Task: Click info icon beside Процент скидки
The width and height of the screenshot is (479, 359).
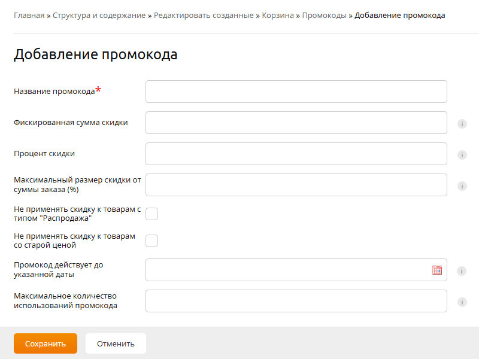Action: (x=462, y=155)
